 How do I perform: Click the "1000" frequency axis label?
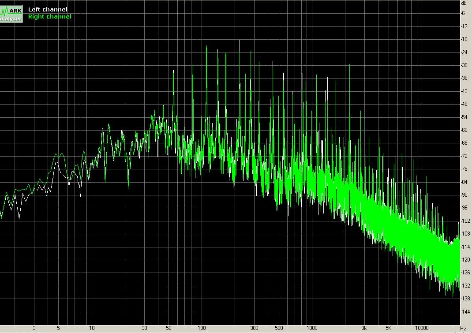click(x=312, y=328)
